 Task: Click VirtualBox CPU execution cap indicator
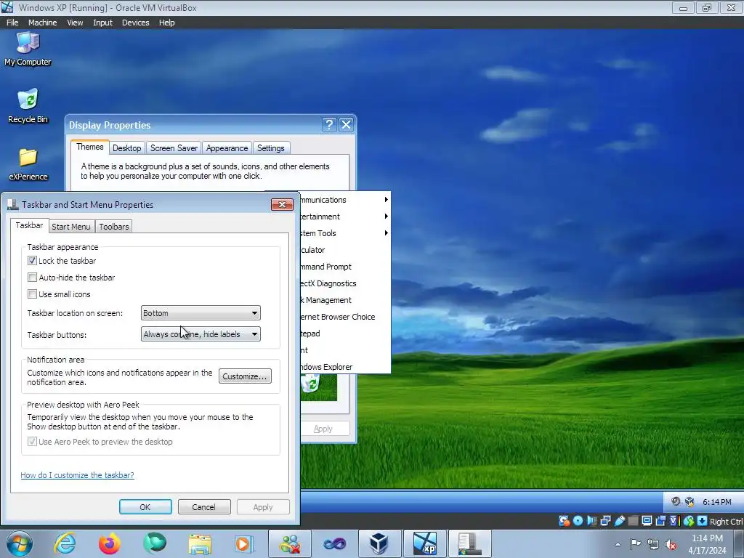[x=675, y=521]
